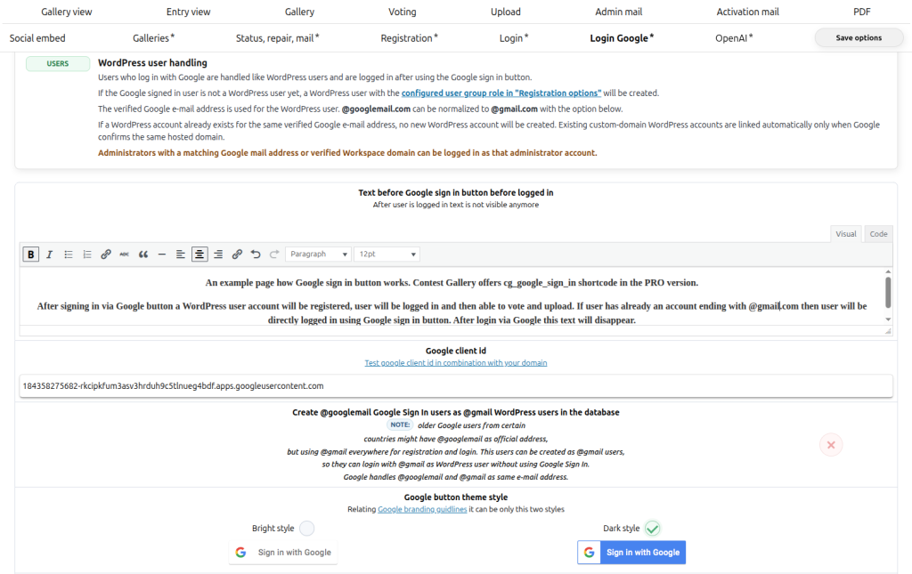Insert a bulleted list
This screenshot has width=912, height=574.
coord(68,255)
